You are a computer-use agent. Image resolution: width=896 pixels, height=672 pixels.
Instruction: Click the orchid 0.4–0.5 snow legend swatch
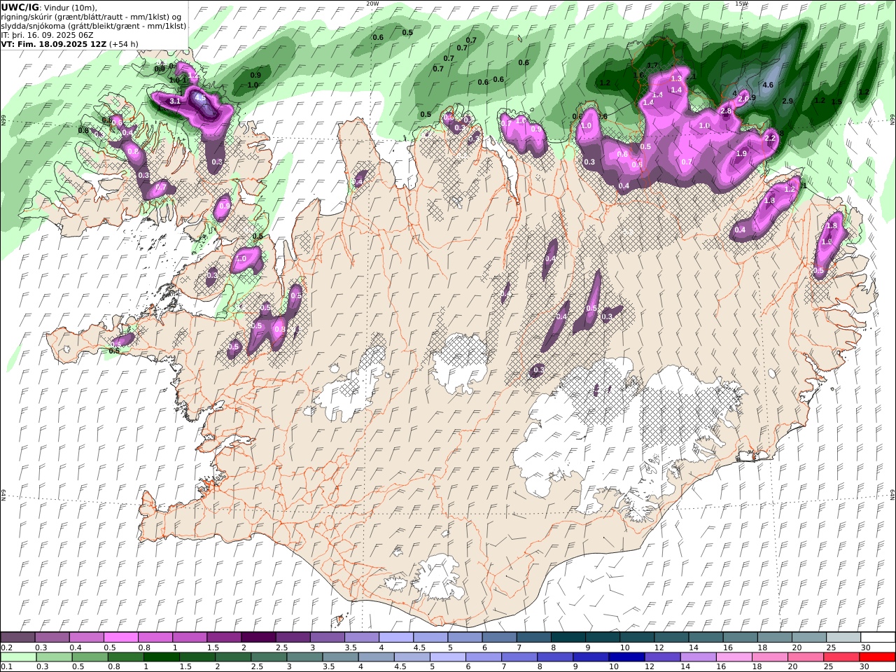pyautogui.click(x=86, y=637)
